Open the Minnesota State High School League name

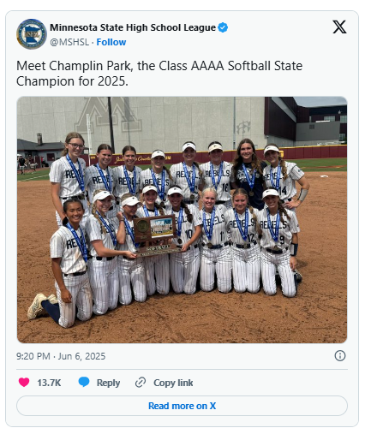pos(133,27)
